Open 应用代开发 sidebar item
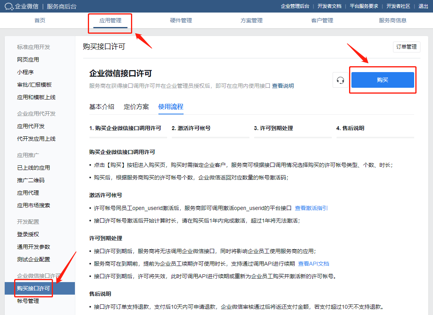The height and width of the screenshot is (315, 433). click(x=31, y=126)
